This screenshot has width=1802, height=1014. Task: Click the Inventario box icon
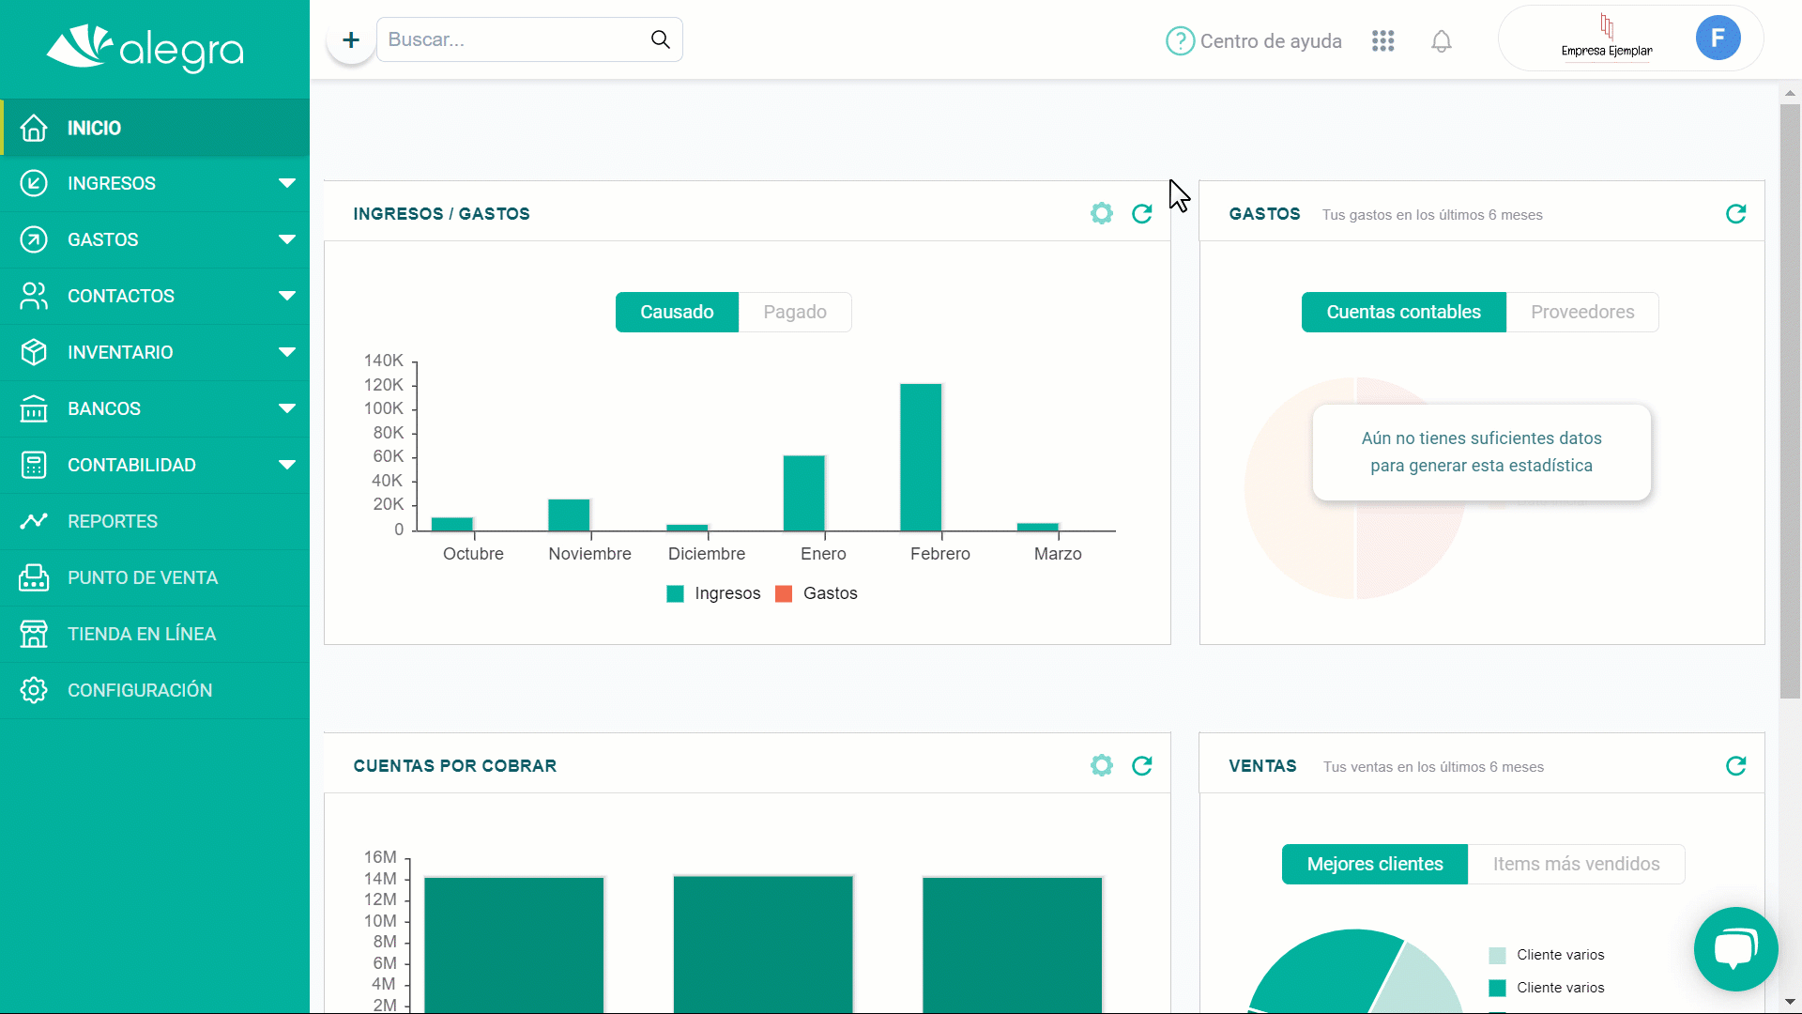[34, 352]
